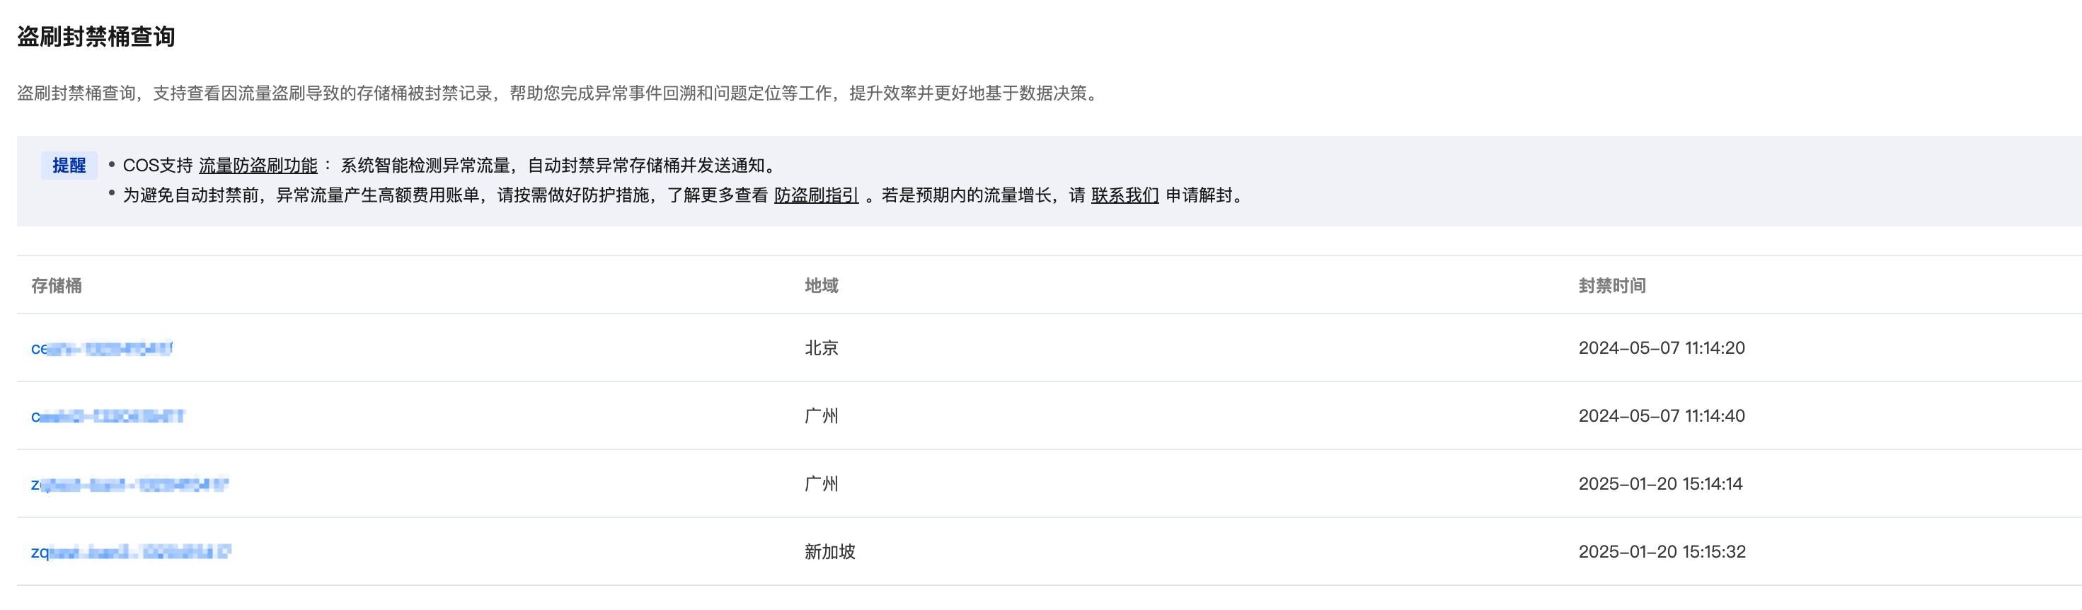Screen dimensions: 2082x610
Task: Open the bucket link in the 新加坡 row
Action: point(130,552)
